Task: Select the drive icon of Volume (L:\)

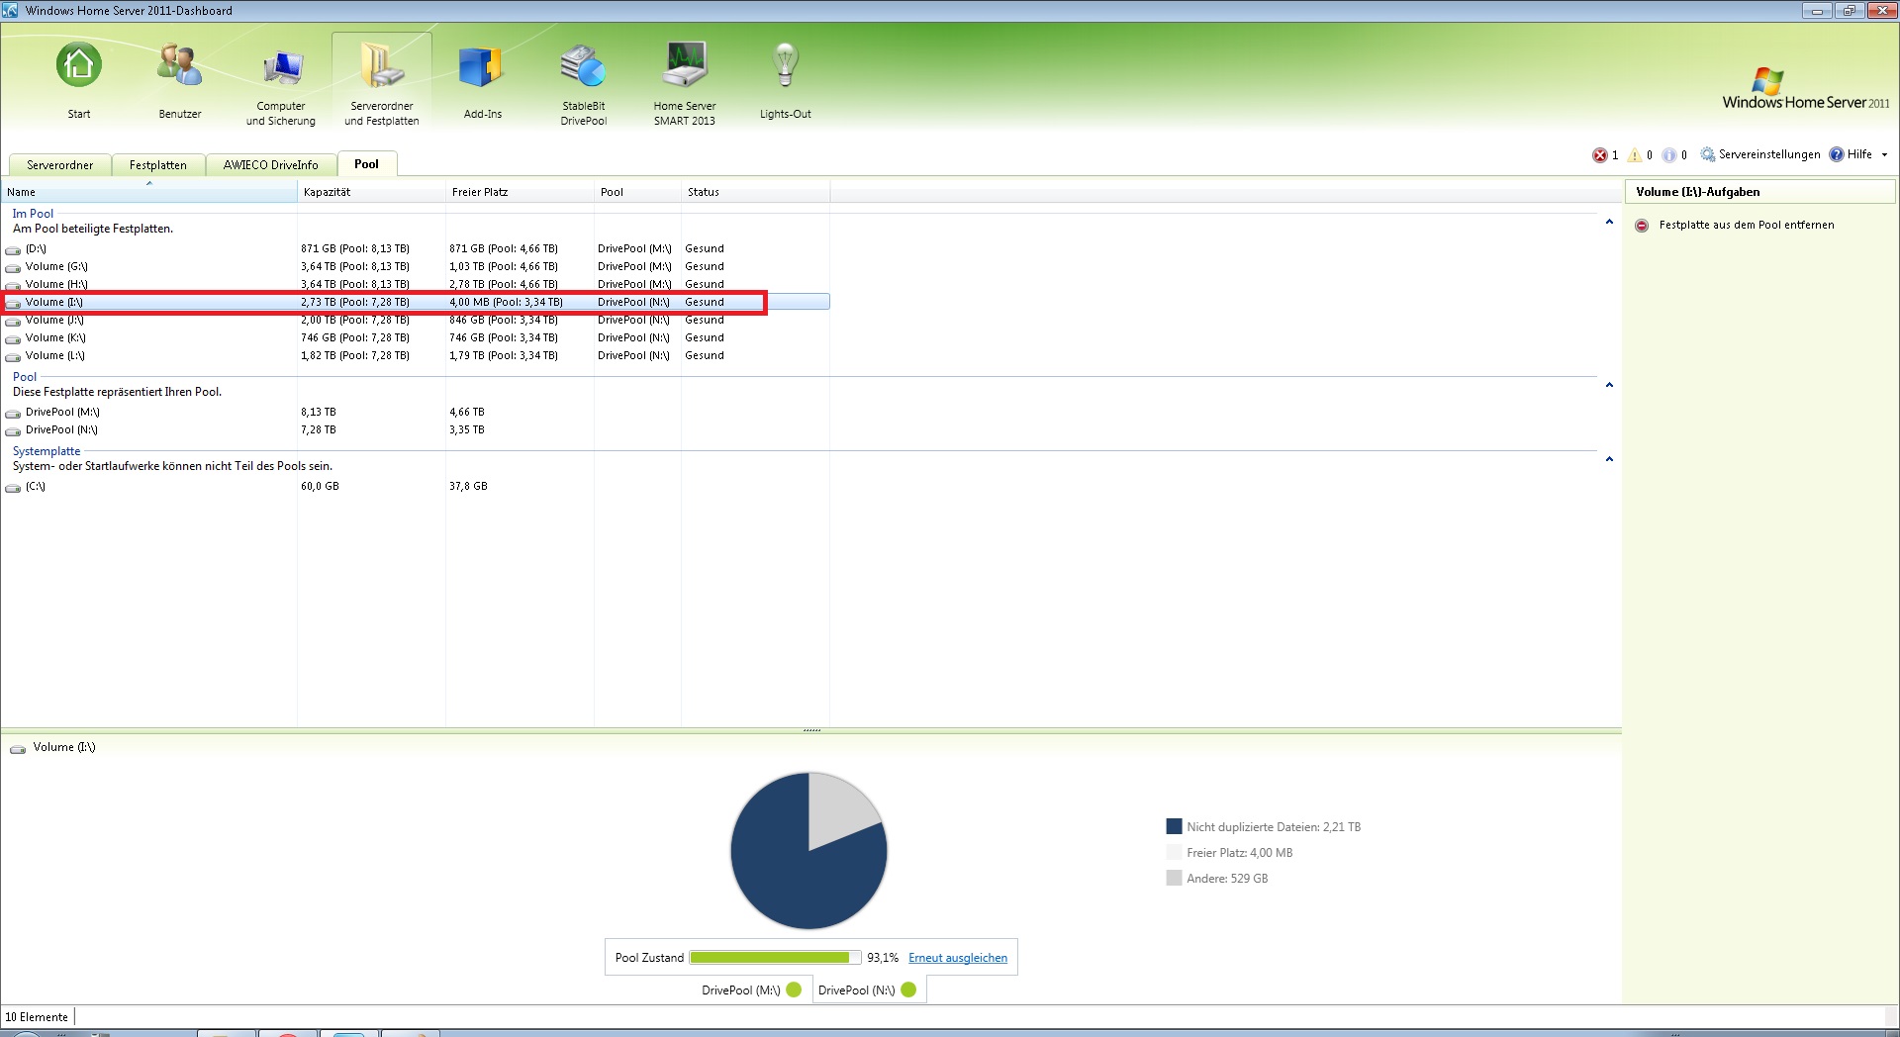Action: point(13,356)
